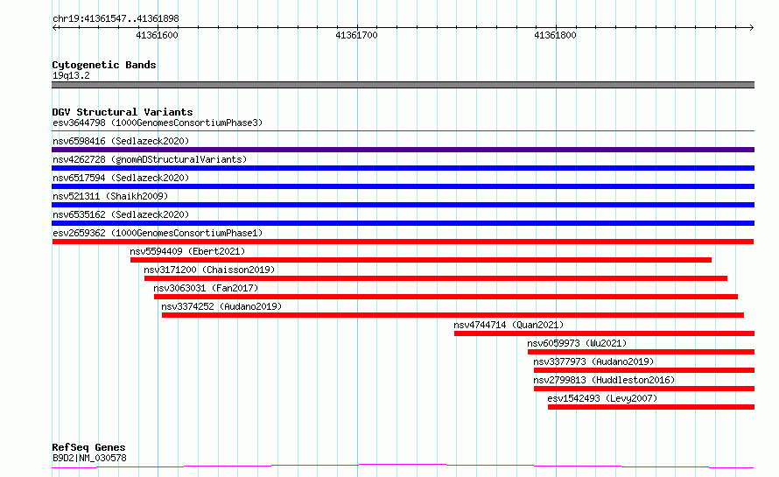The width and height of the screenshot is (779, 477).
Task: Click the nsv3171200 (Chaisson2019) red bar
Action: [x=436, y=278]
